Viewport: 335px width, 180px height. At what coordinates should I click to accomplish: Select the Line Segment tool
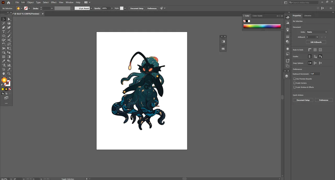point(9,32)
